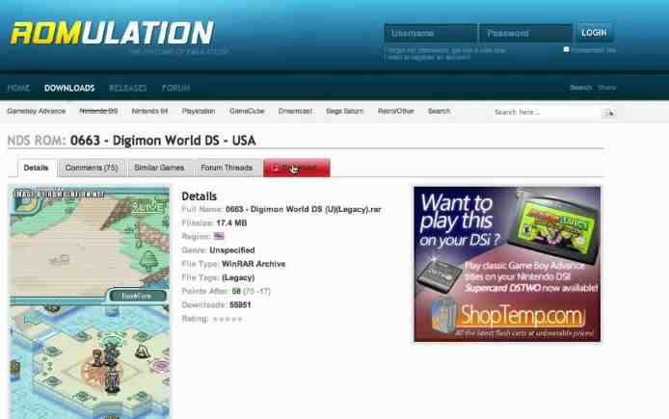Image resolution: width=669 pixels, height=419 pixels.
Task: Open the RELEASES menu item
Action: coord(128,89)
